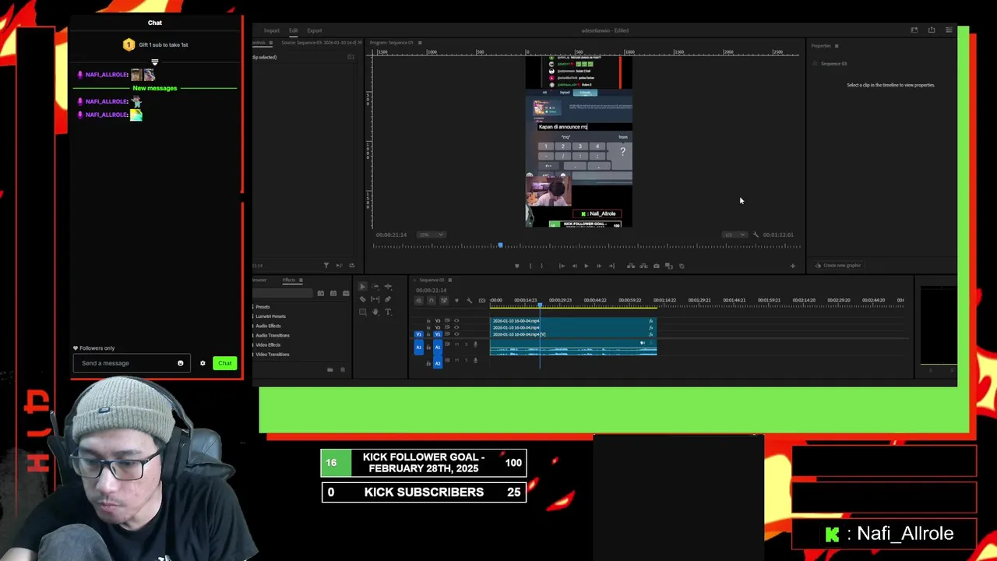Open the emoji picker in chat input
The height and width of the screenshot is (561, 997).
[x=180, y=363]
